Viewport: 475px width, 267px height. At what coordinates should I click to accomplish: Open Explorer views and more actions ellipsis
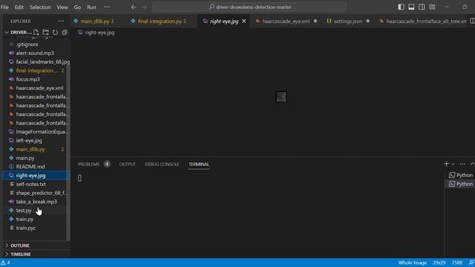(x=61, y=22)
